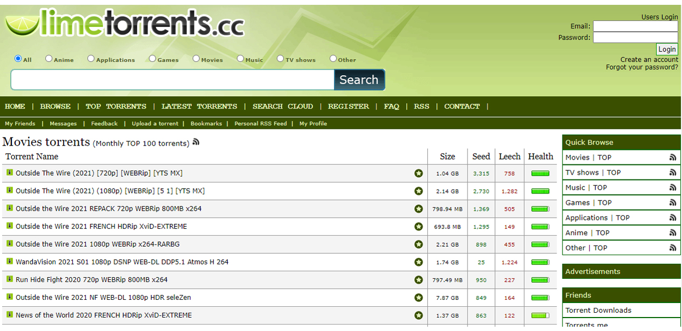Open REGISTER menu item
This screenshot has height=331, width=682.
point(349,106)
